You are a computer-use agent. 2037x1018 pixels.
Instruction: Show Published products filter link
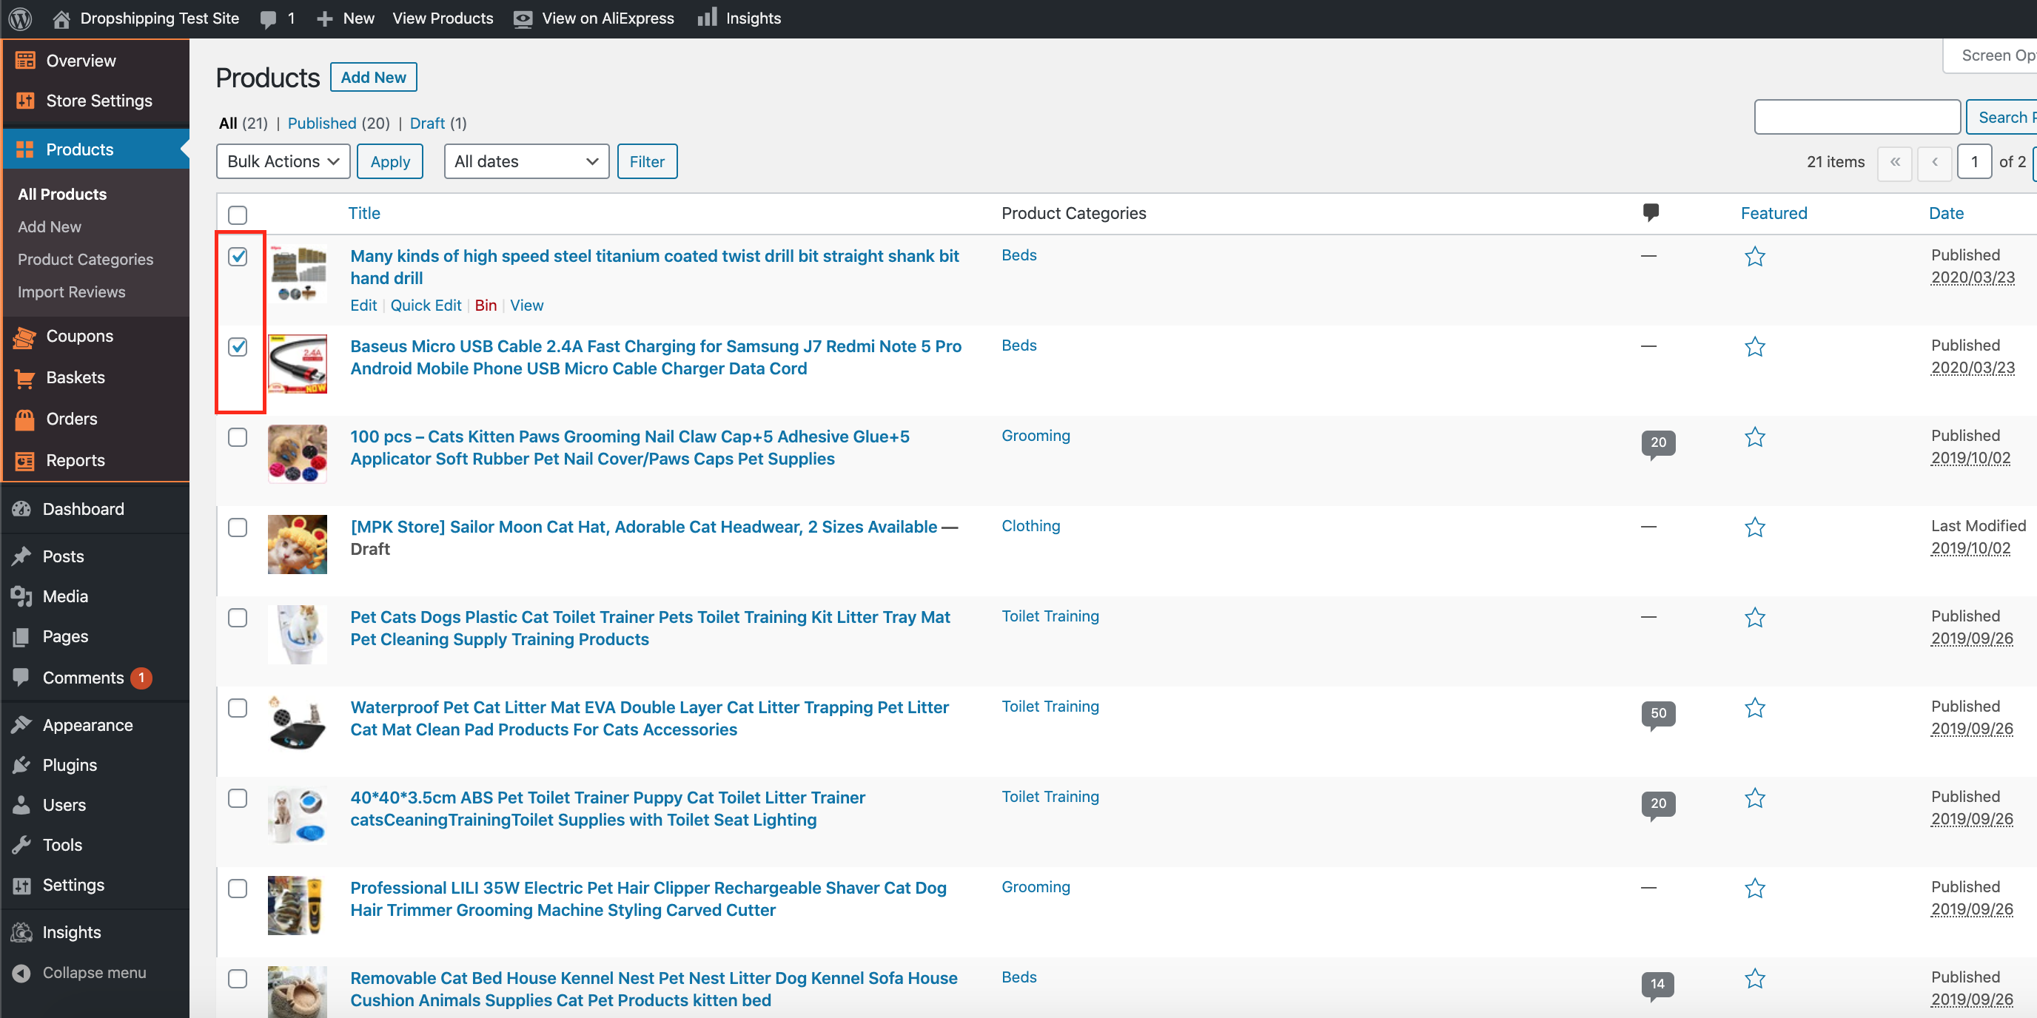point(321,124)
